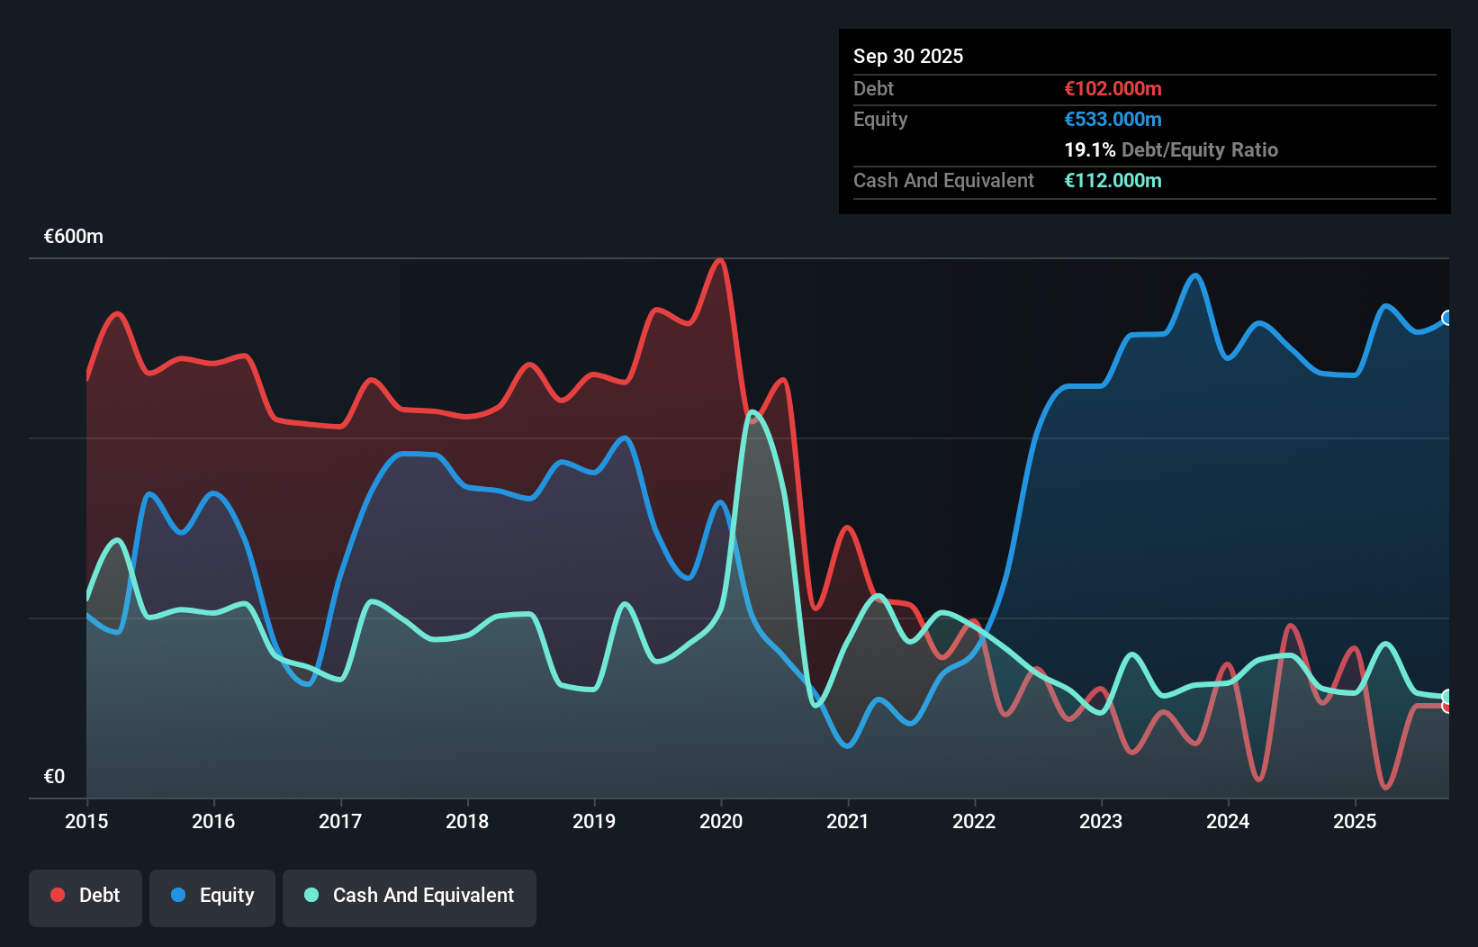1478x947 pixels.
Task: Click the teal Cash And Equivalent legend dot
Action: (x=310, y=895)
